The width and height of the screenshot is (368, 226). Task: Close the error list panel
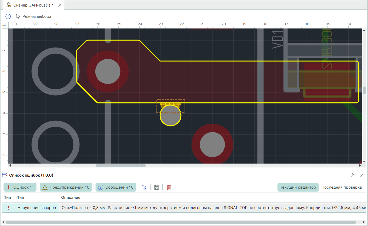[x=361, y=175]
